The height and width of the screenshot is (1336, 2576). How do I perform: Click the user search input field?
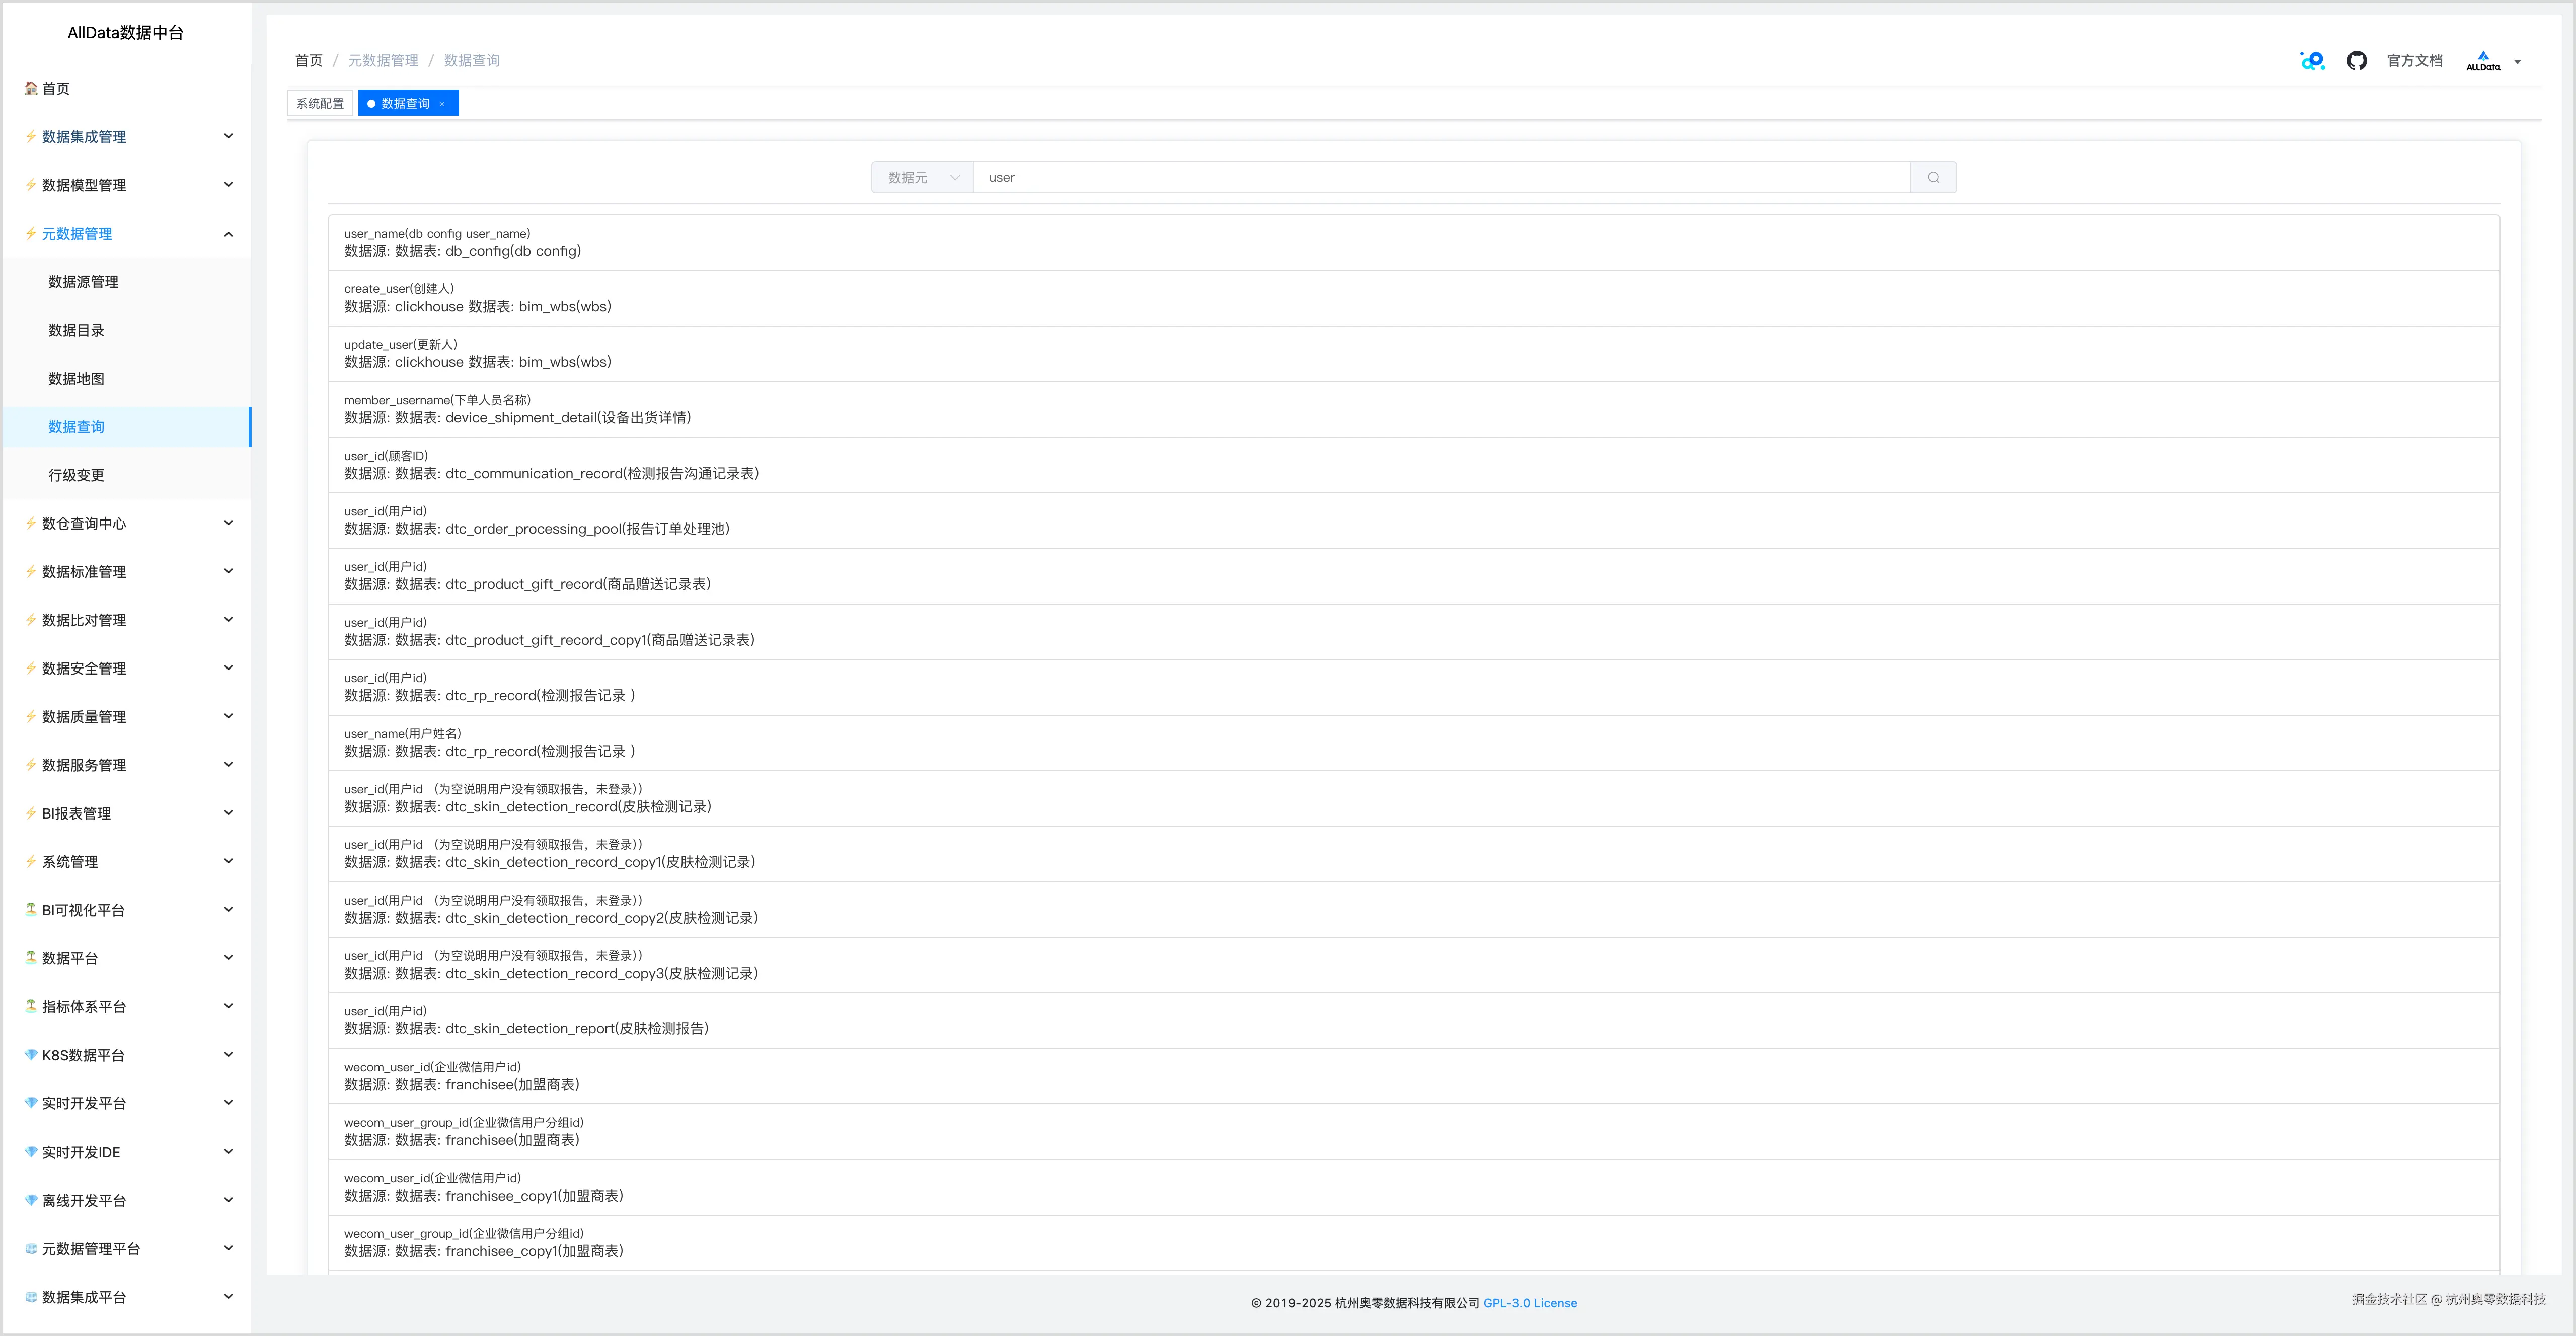1440,177
